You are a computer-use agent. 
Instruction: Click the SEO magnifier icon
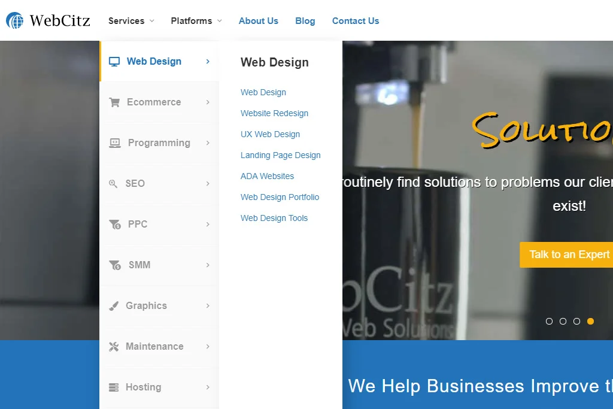pyautogui.click(x=113, y=183)
